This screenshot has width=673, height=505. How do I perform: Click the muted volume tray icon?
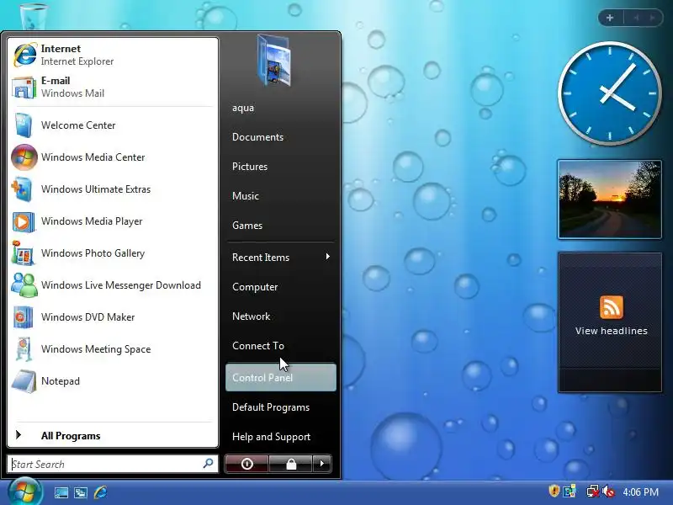click(x=608, y=492)
